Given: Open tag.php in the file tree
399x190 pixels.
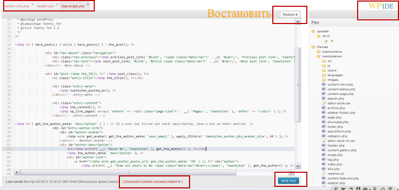Looking at the screenshot, I should coord(333,160).
